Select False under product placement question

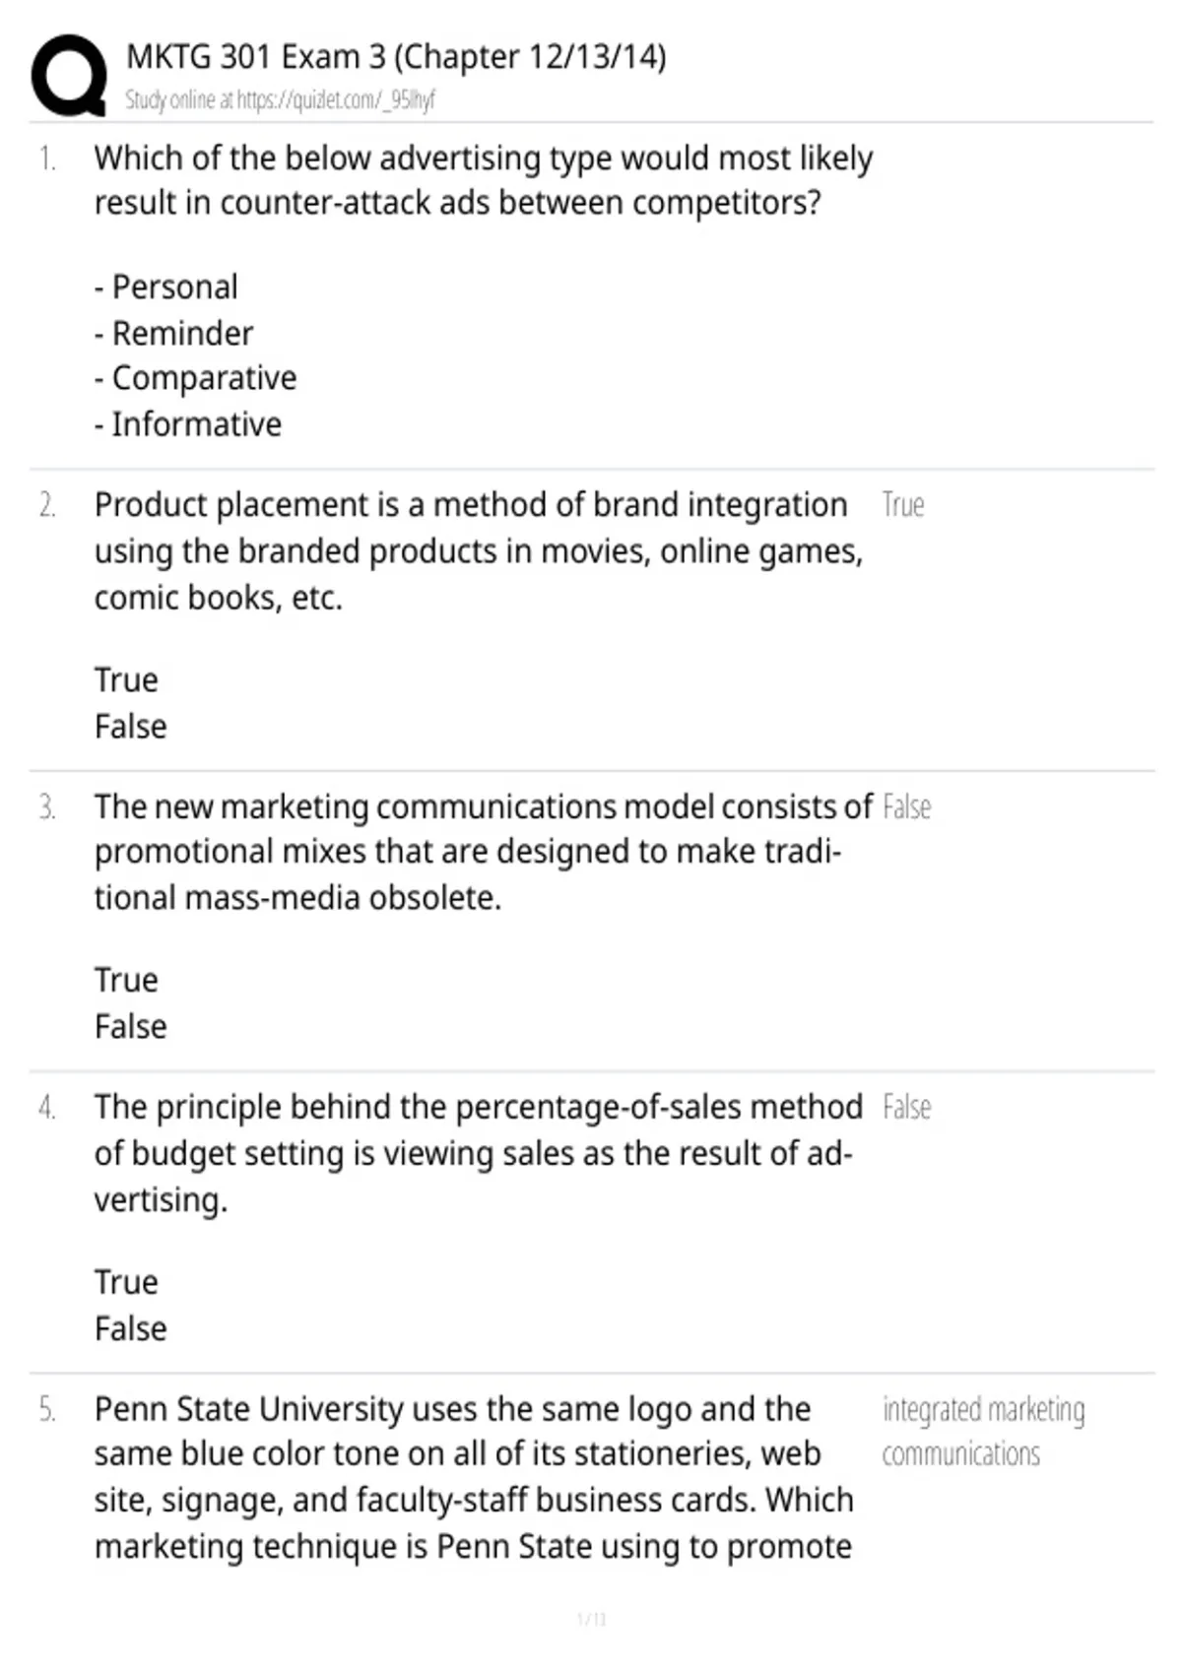pos(131,727)
